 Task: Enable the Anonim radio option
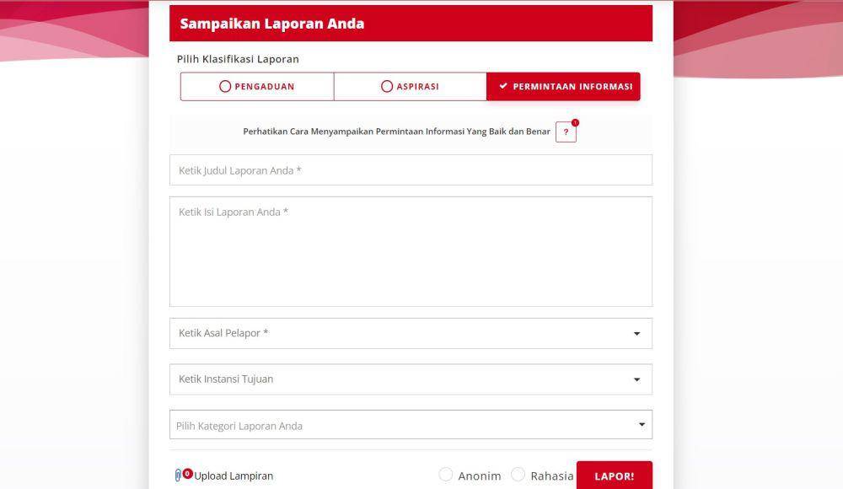point(446,475)
